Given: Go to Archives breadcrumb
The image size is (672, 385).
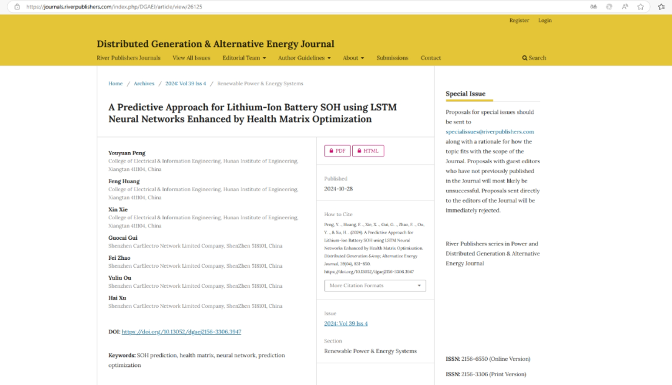Looking at the screenshot, I should [x=144, y=83].
